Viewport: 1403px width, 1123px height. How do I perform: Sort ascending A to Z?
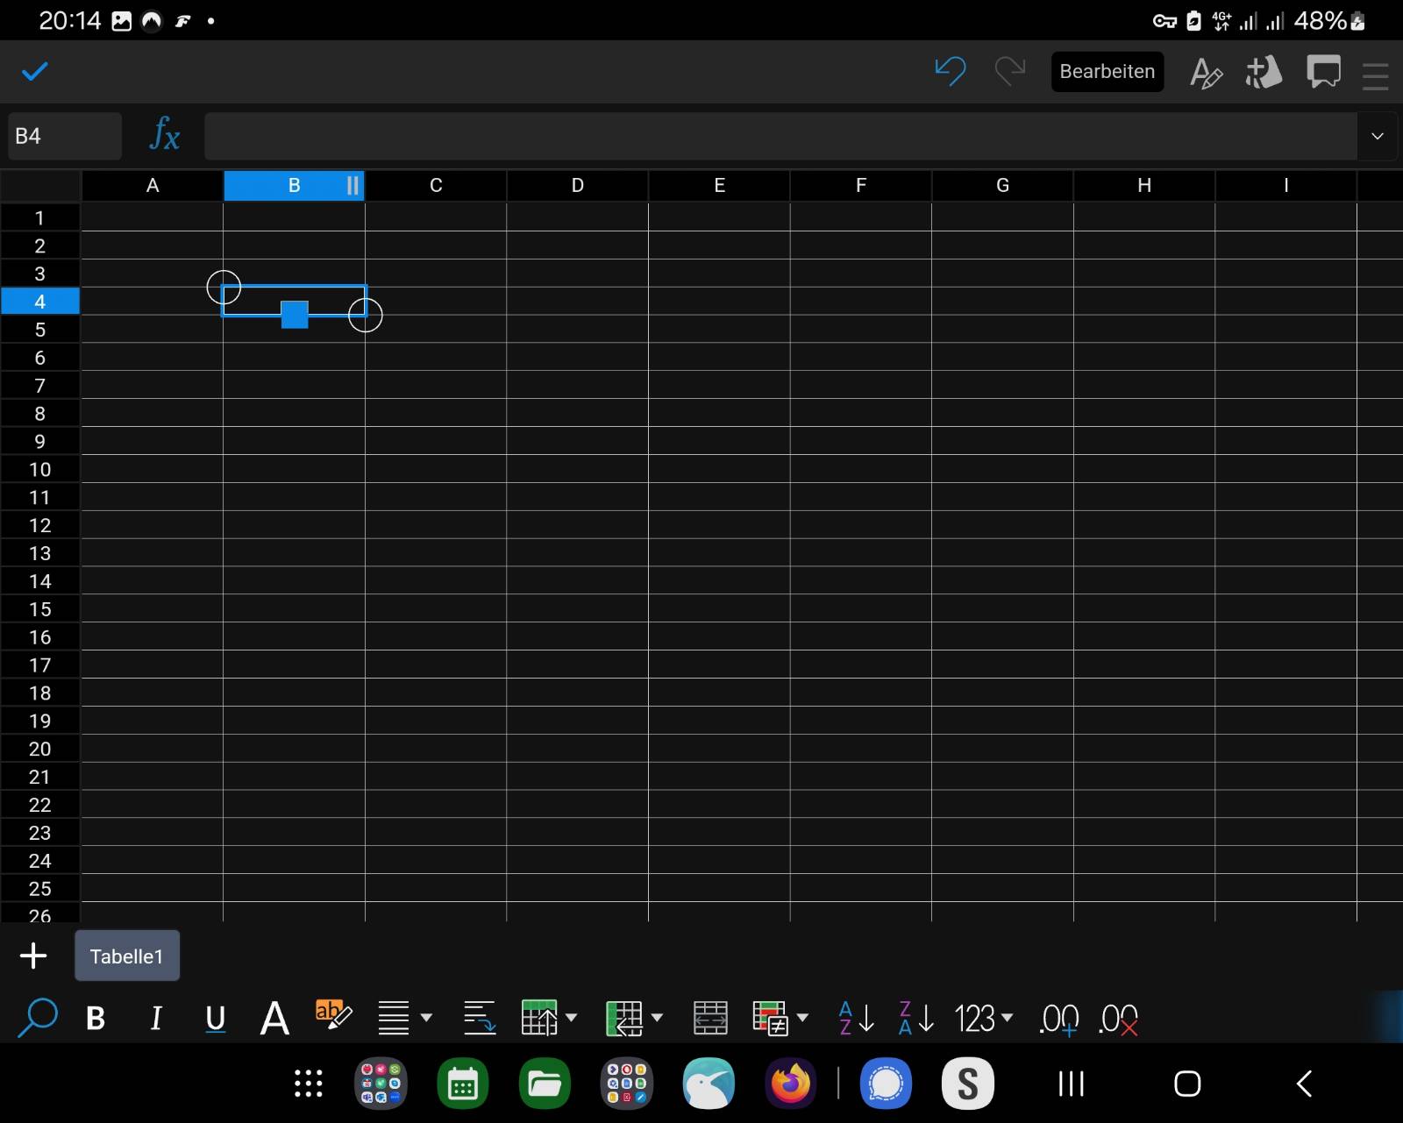click(856, 1018)
